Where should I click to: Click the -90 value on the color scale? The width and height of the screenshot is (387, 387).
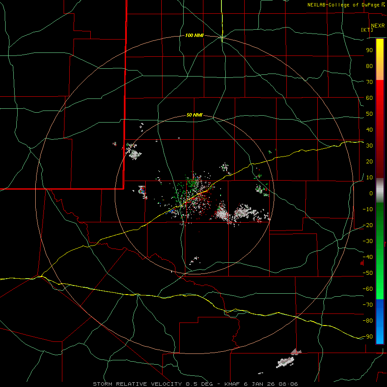[368, 337]
